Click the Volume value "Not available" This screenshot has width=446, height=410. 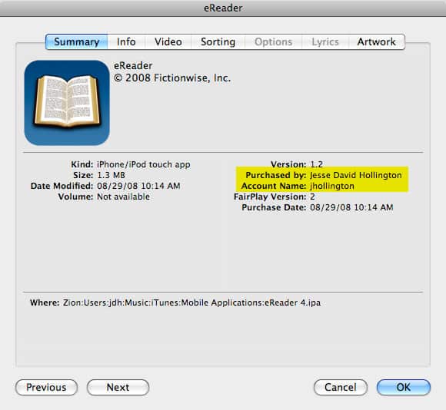(124, 197)
